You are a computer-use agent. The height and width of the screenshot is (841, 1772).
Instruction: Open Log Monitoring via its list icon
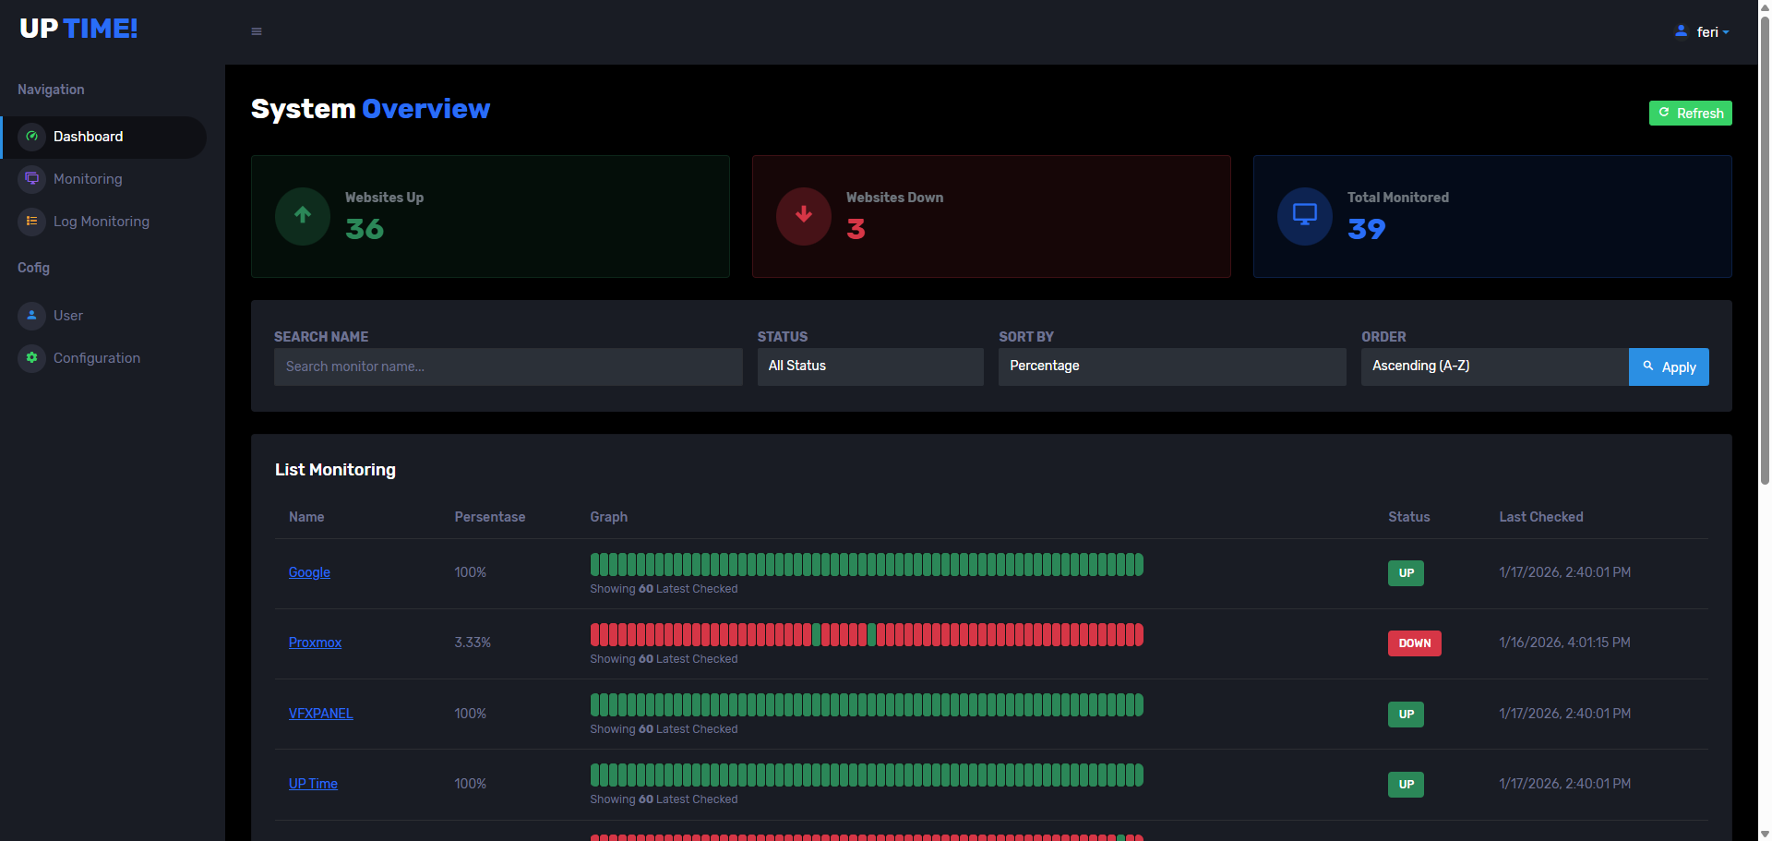pos(31,222)
